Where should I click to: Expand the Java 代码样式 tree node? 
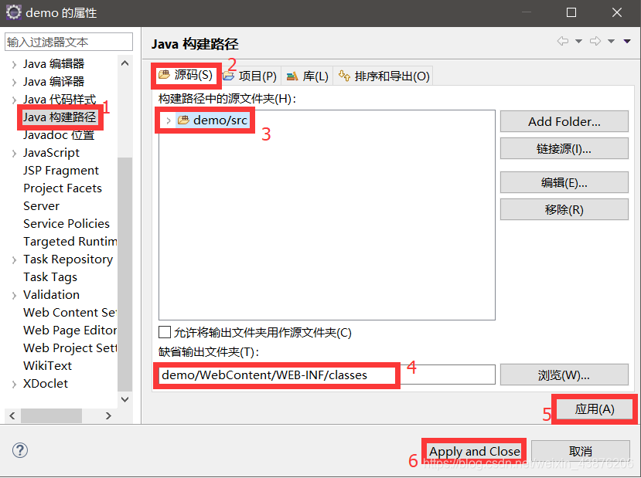click(x=15, y=100)
